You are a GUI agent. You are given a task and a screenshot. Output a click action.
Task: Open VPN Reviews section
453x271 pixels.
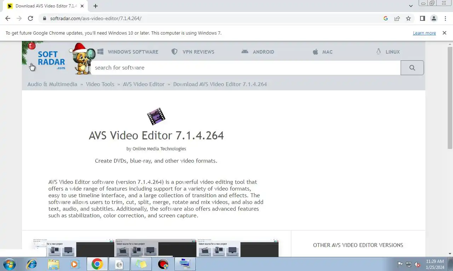pyautogui.click(x=193, y=52)
